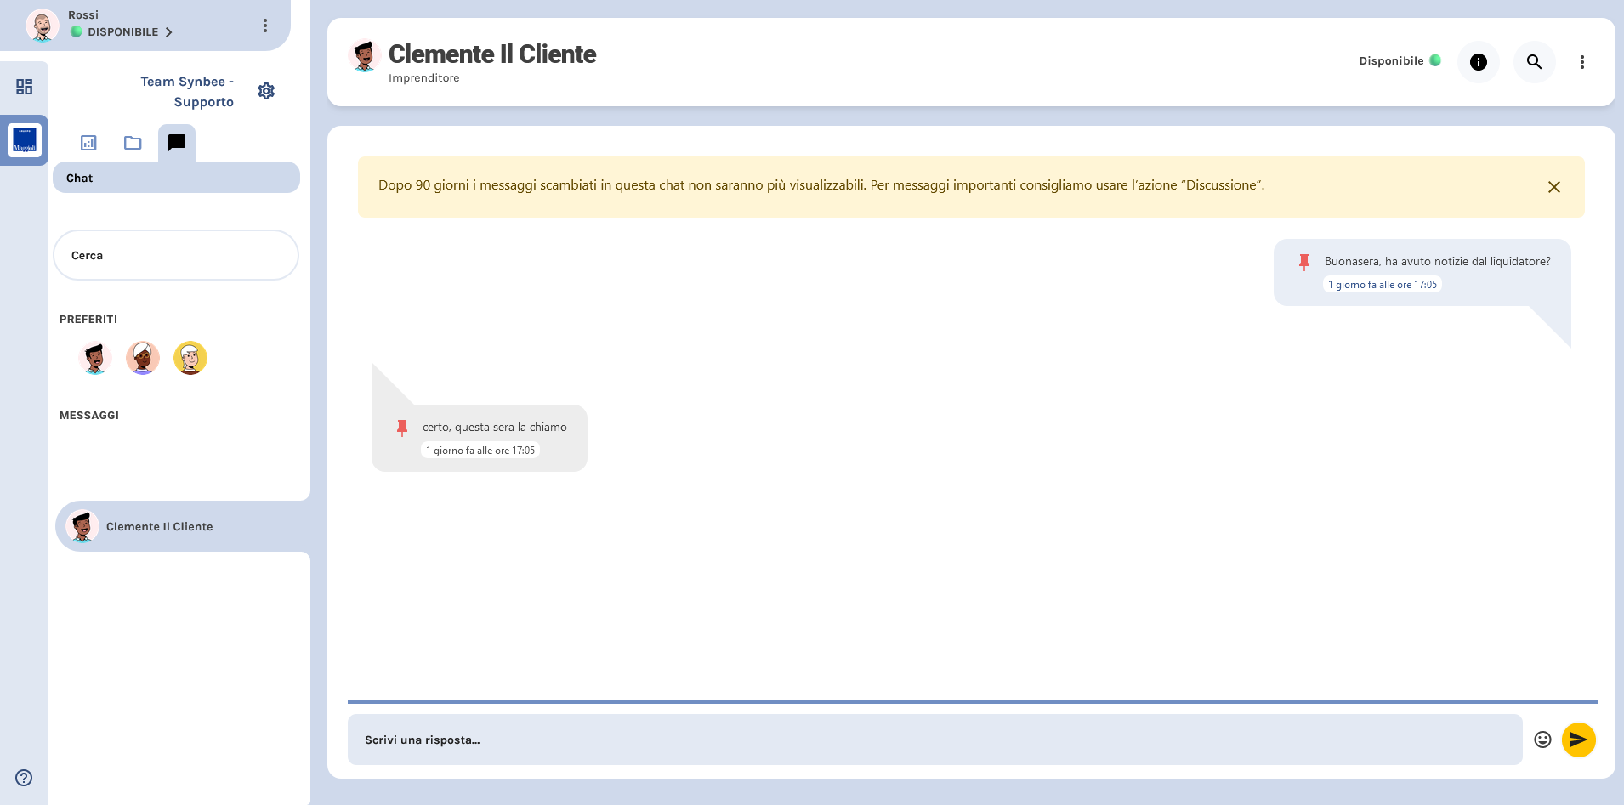
Task: Open the apps grid icon at sidebar top
Action: [x=24, y=87]
